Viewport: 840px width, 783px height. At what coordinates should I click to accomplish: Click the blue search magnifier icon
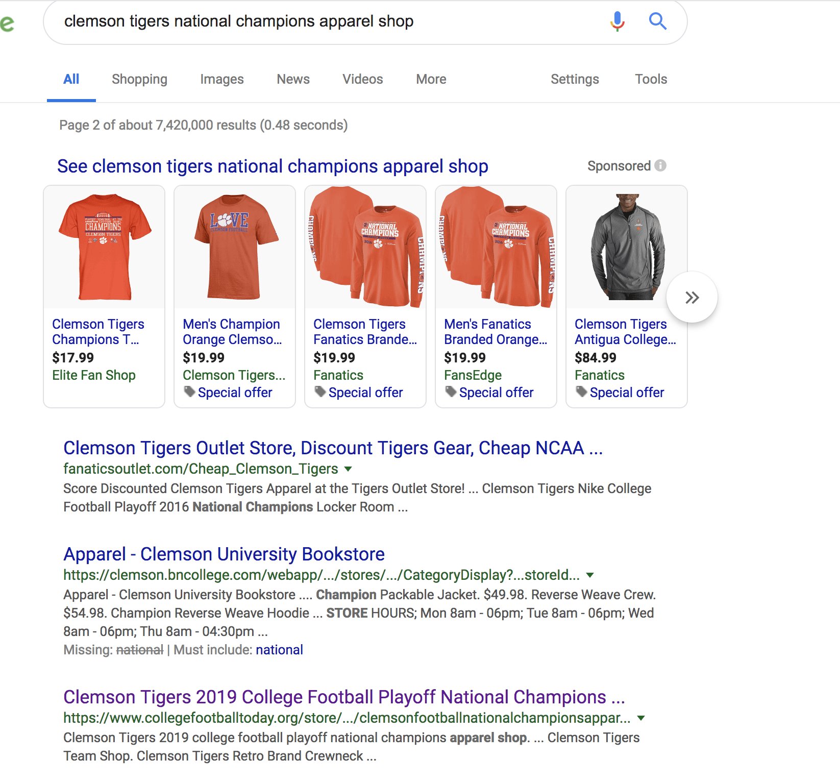[657, 21]
